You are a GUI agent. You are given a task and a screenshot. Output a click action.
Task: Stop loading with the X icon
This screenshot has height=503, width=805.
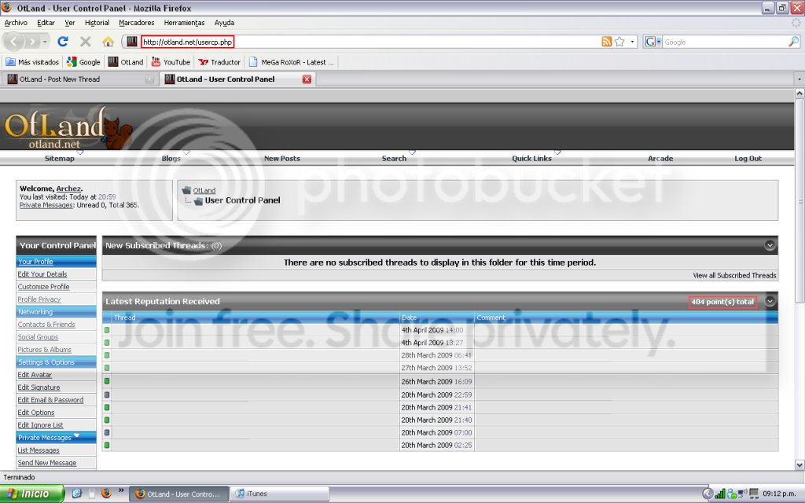click(86, 42)
